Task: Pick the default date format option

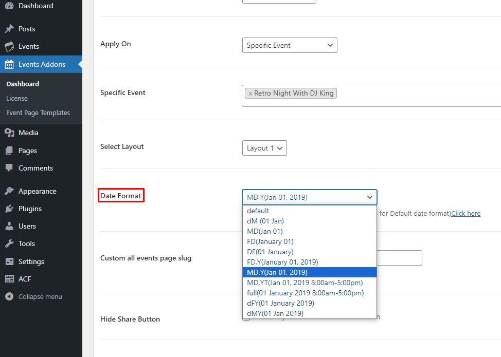Action: (x=258, y=211)
